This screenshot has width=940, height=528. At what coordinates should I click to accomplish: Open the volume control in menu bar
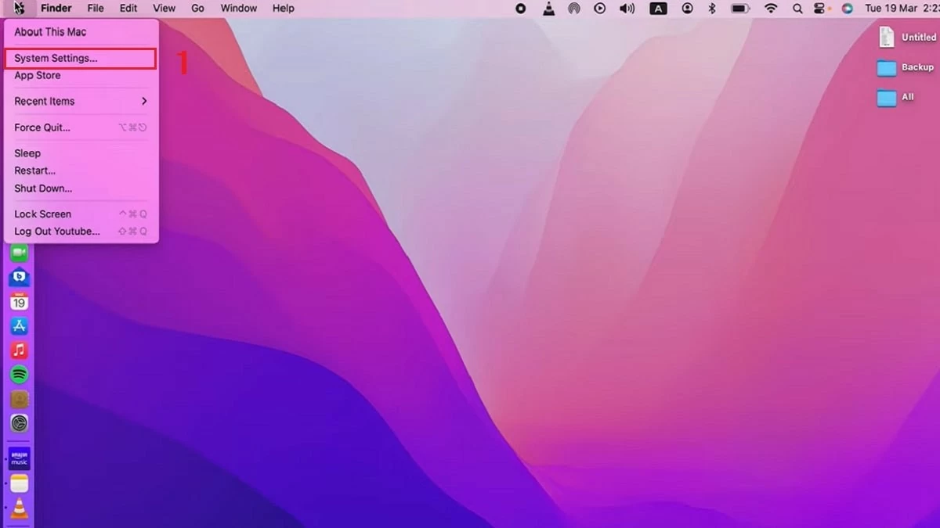coord(627,9)
